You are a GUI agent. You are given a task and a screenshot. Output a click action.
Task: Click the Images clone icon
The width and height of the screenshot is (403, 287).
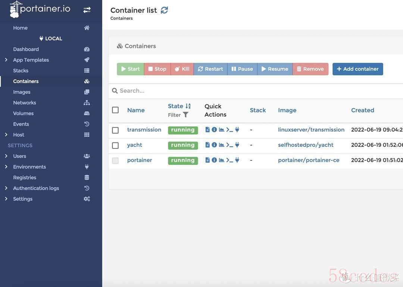click(87, 92)
